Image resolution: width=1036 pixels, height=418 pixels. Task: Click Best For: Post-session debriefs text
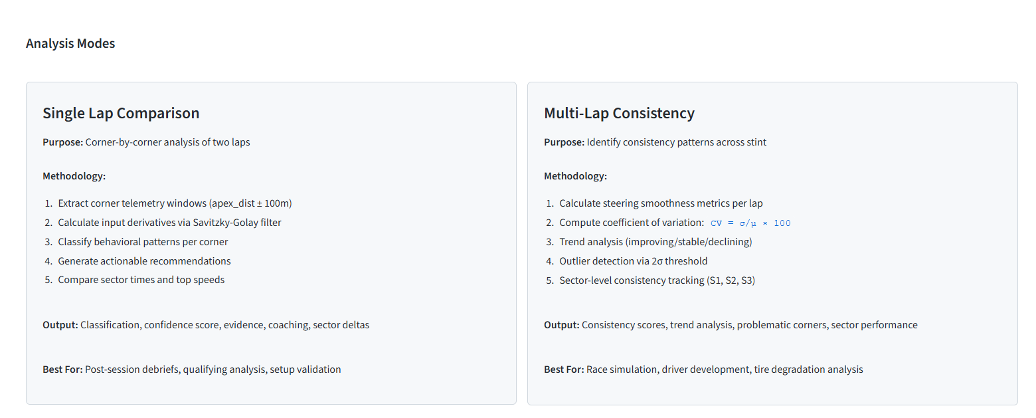click(x=191, y=369)
